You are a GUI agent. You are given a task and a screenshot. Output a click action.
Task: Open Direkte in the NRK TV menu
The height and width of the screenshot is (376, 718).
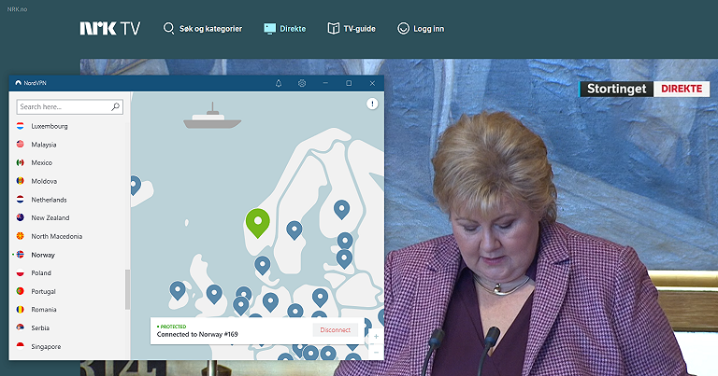tap(285, 28)
